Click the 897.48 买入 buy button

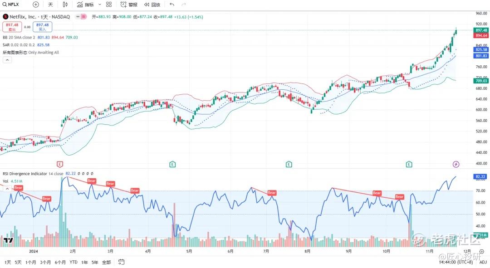pos(42,27)
